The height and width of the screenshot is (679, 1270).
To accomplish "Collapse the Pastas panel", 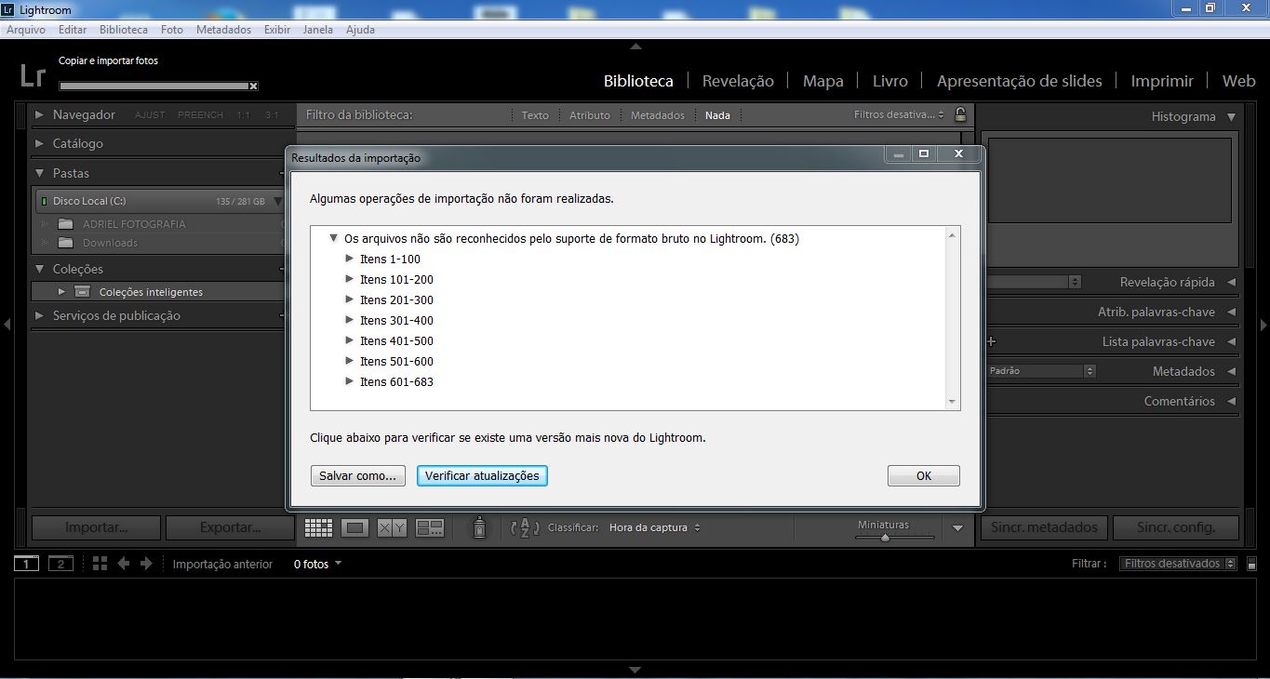I will pos(39,173).
